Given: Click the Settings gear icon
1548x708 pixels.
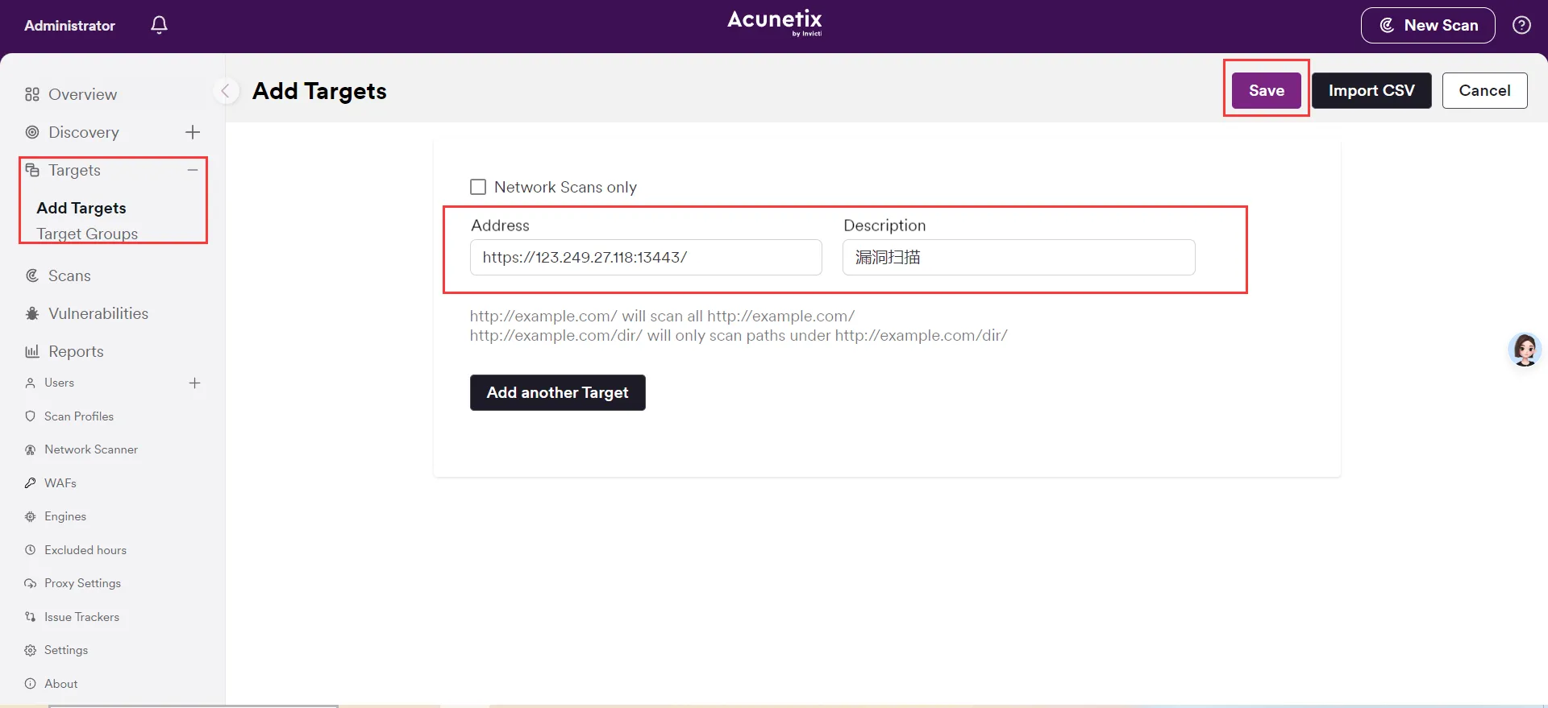Looking at the screenshot, I should click(x=31, y=650).
